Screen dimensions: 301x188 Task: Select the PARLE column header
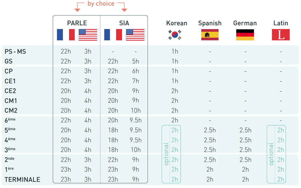(x=77, y=23)
